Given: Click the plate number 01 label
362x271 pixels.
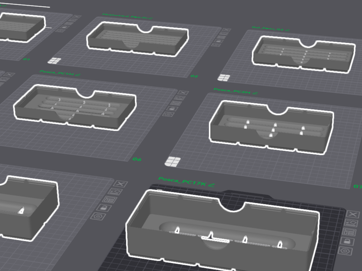Looking at the screenshot, I should click(27, 59).
